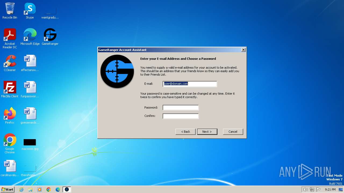
Task: Select the funpasswor... Word document
Action: coord(30,90)
